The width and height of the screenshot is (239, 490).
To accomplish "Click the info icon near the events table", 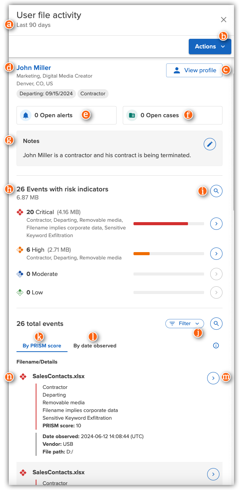I will (x=216, y=345).
